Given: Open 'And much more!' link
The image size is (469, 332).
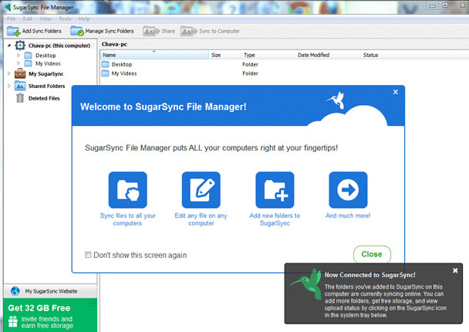Looking at the screenshot, I should [348, 215].
